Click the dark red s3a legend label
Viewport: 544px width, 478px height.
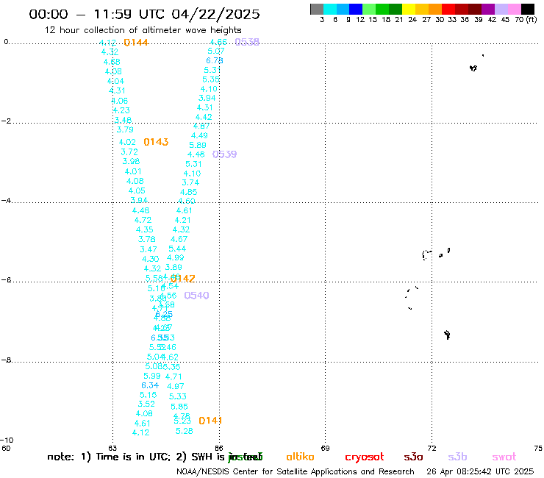tap(413, 457)
